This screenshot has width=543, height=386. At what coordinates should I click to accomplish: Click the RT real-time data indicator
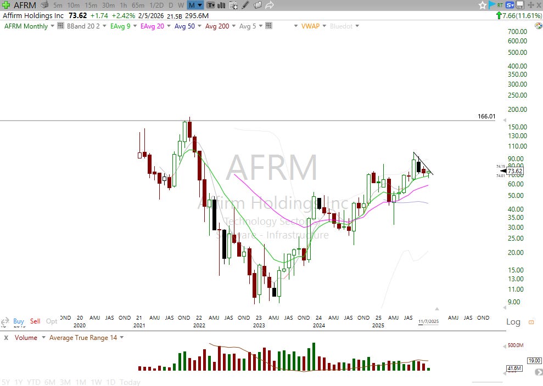click(500, 5)
